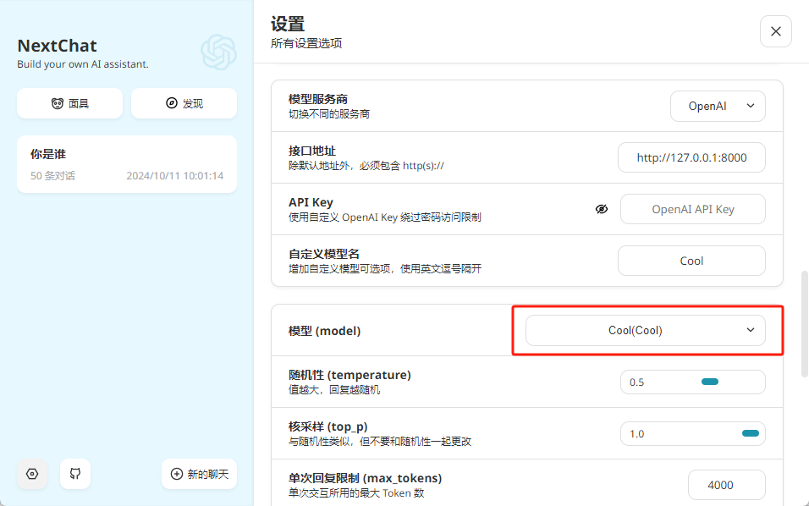Open the 面具 masks page
The height and width of the screenshot is (506, 809).
click(x=70, y=103)
